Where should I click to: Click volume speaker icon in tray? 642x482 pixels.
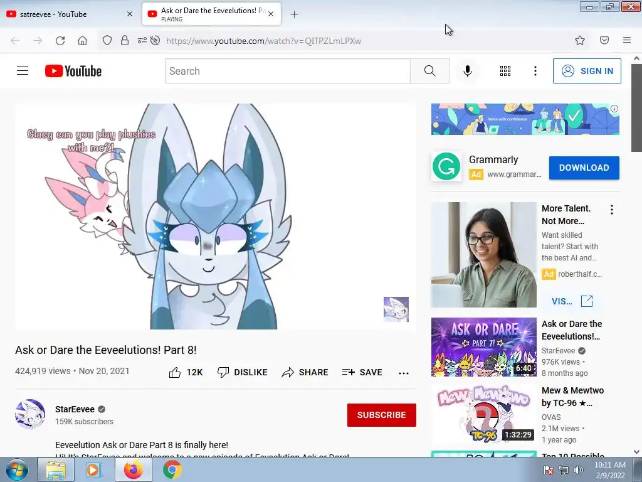point(579,470)
